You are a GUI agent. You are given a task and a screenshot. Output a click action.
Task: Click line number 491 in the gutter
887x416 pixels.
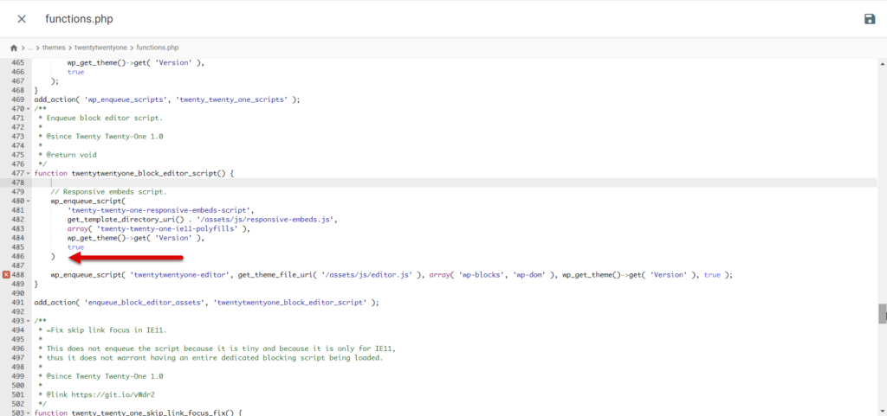point(16,303)
